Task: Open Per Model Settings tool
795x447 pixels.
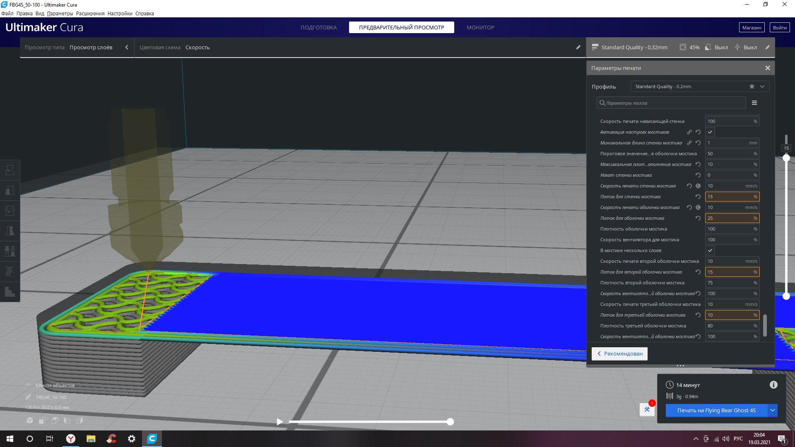Action: [10, 251]
